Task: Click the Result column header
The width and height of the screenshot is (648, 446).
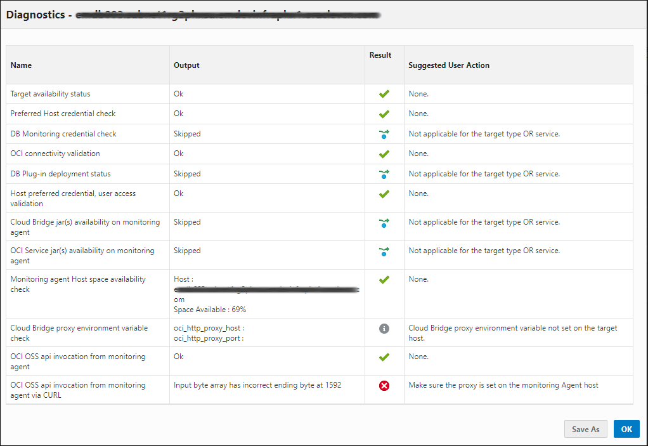Action: pos(380,55)
